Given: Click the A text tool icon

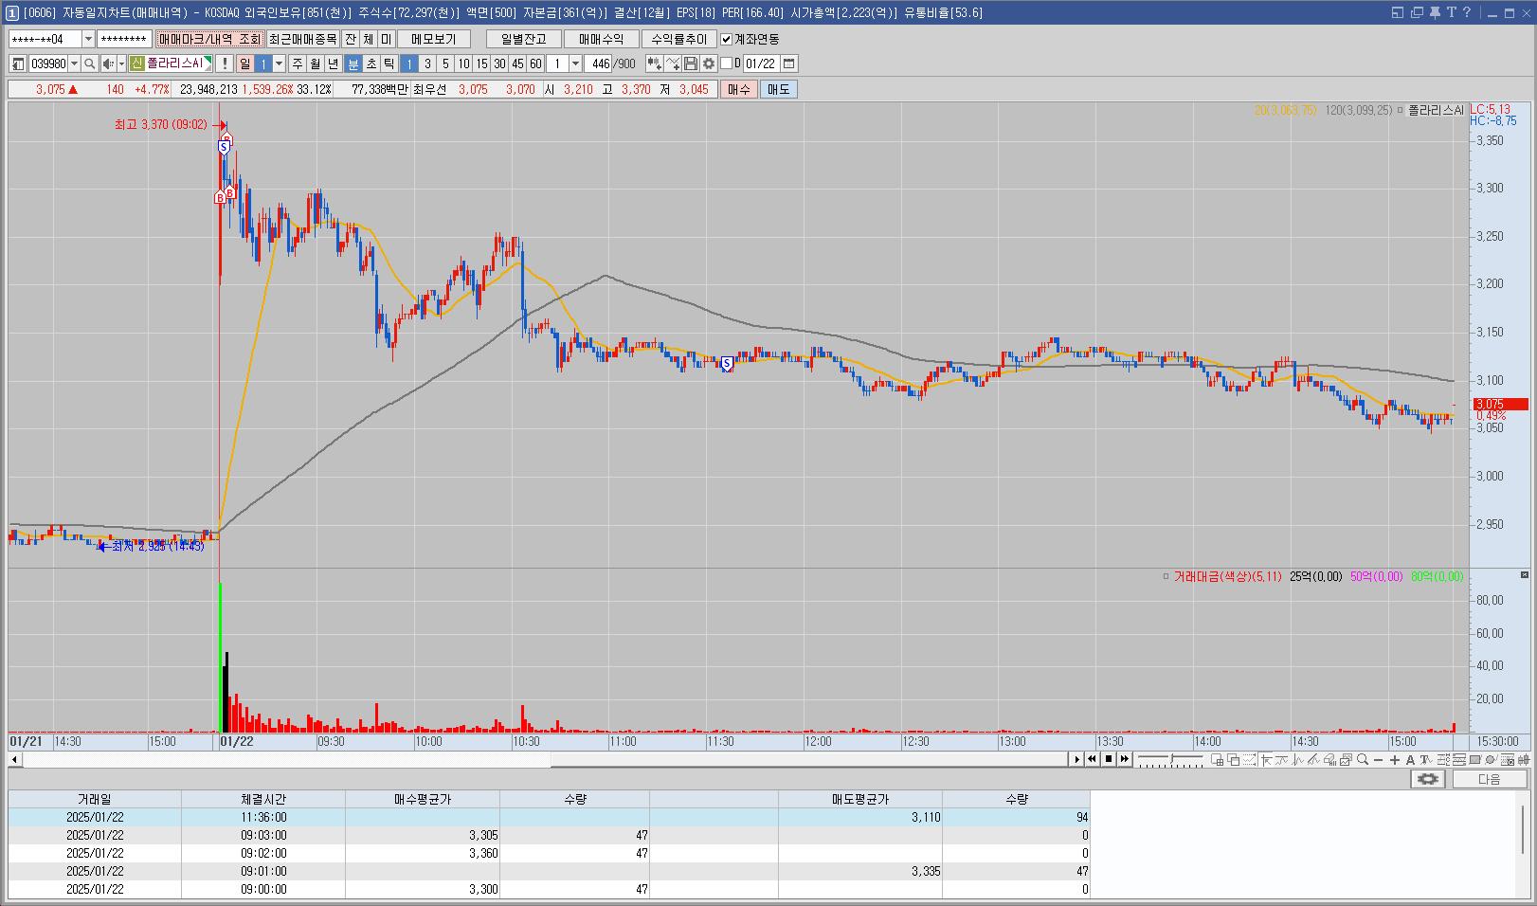Looking at the screenshot, I should [1410, 759].
